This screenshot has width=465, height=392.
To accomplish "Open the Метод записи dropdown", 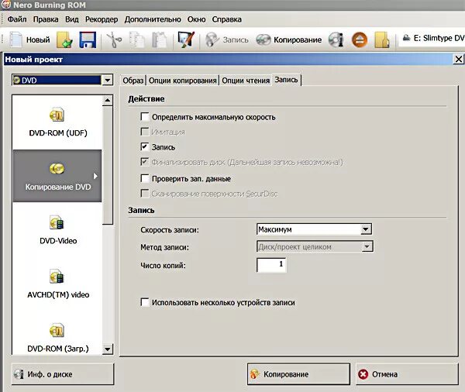I will pos(367,246).
